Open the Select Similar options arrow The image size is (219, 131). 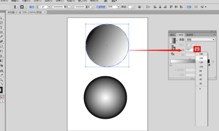(x=206, y=7)
